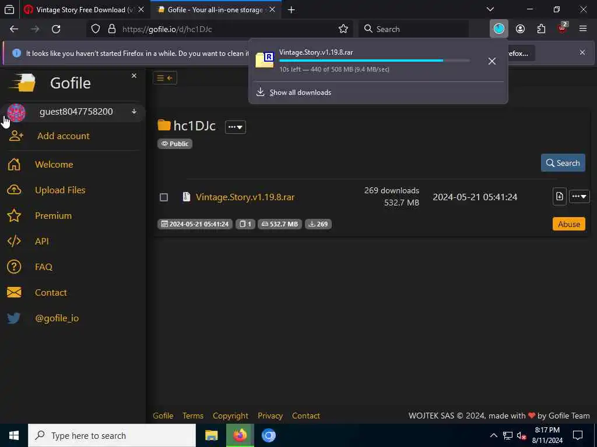Select the Gofile storage tab
Image resolution: width=597 pixels, height=447 pixels.
pyautogui.click(x=216, y=10)
